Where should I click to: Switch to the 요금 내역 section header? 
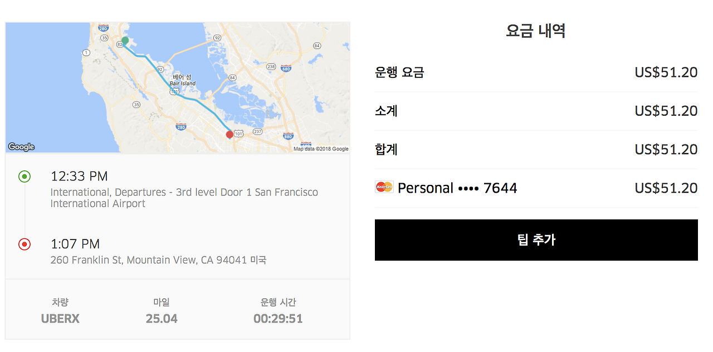[x=535, y=31]
